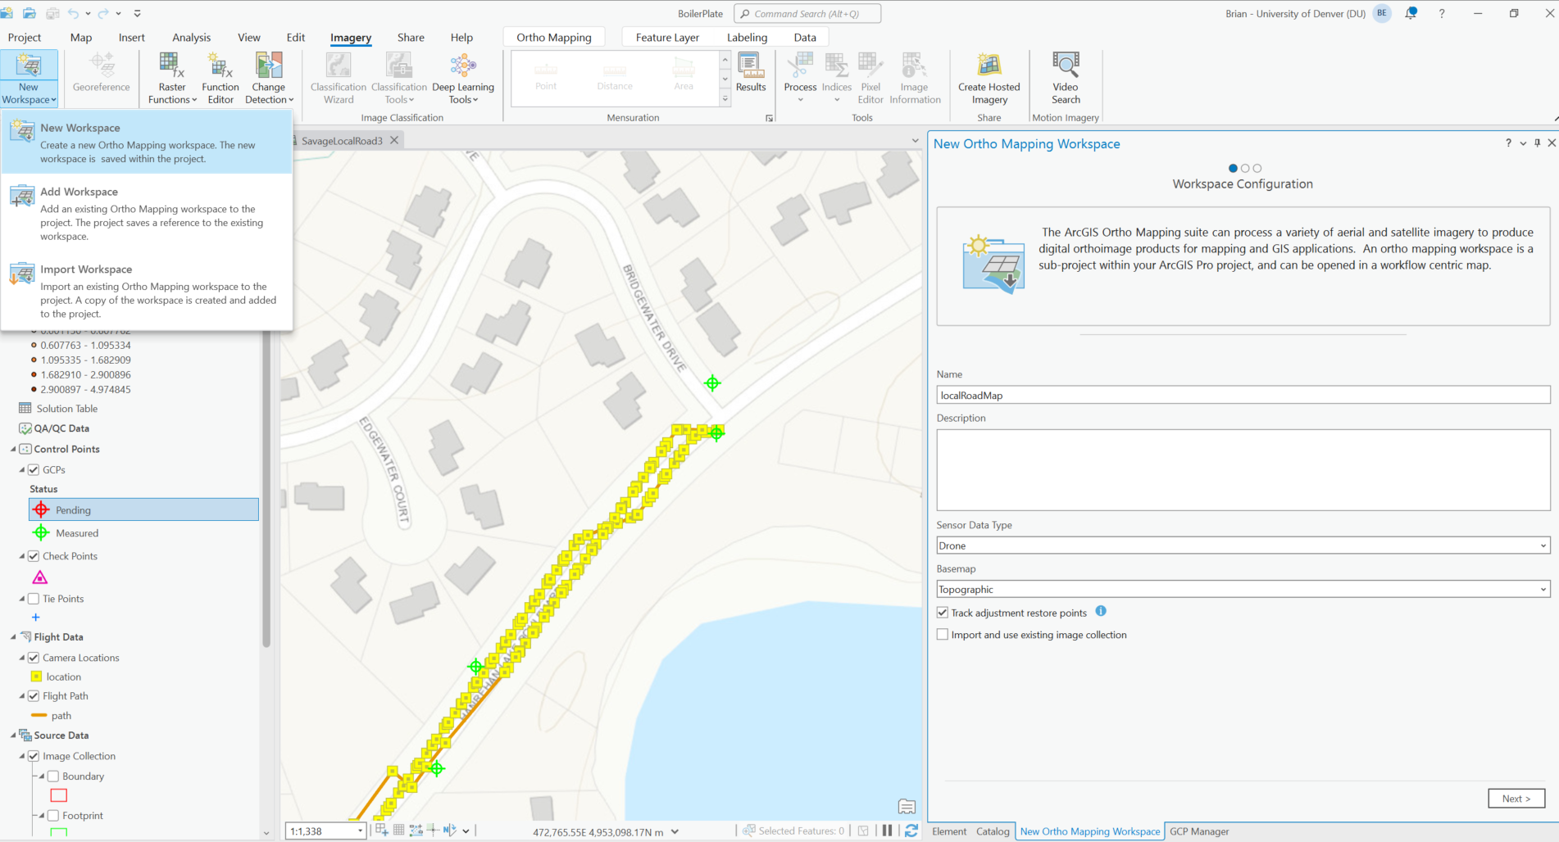
Task: Open the Change Detection tool
Action: click(269, 78)
